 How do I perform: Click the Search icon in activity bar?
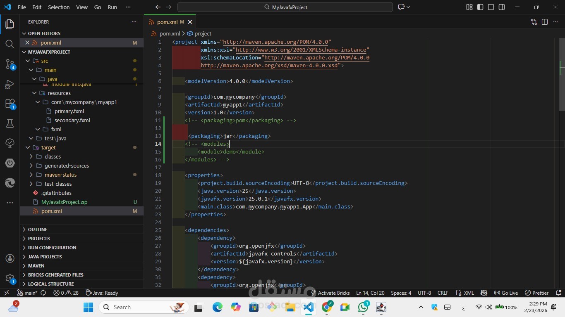coord(10,44)
